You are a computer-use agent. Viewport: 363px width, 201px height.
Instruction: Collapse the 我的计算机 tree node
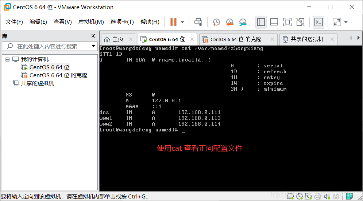coord(7,60)
